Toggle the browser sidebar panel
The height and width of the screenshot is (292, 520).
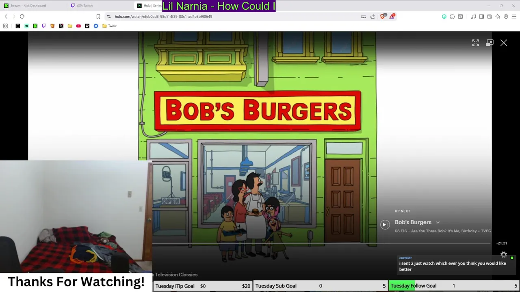[x=481, y=17]
